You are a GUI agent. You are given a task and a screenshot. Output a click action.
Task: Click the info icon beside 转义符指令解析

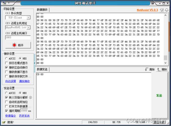[31, 98]
